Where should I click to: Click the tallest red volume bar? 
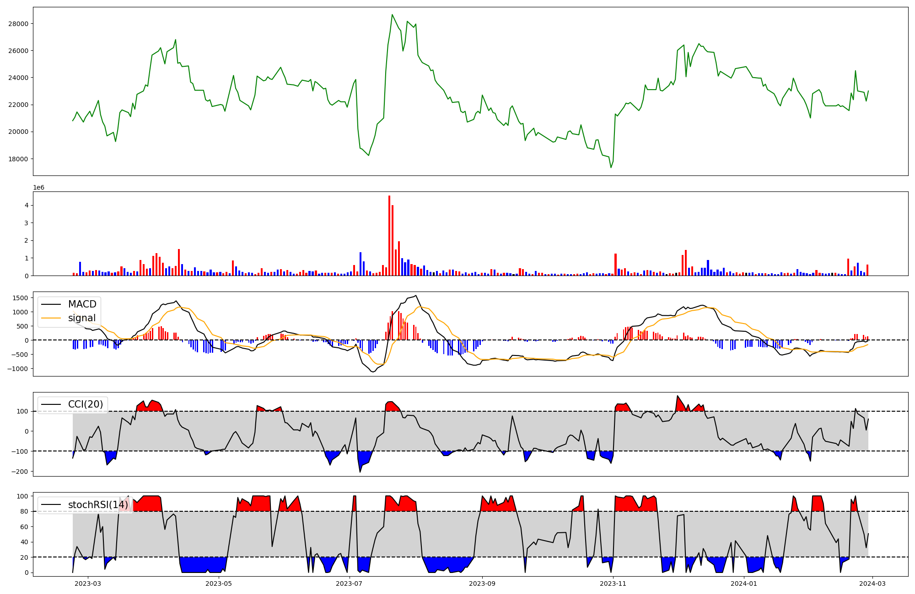pos(389,235)
